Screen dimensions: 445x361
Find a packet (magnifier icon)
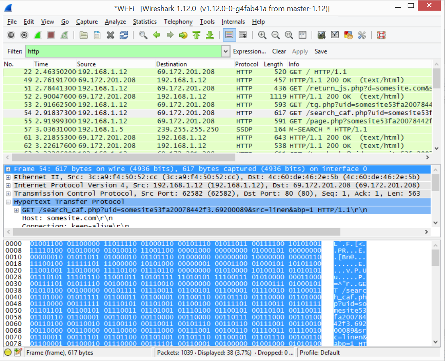tap(143, 35)
